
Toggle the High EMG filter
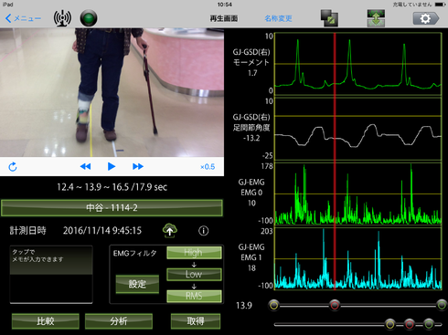point(194,253)
